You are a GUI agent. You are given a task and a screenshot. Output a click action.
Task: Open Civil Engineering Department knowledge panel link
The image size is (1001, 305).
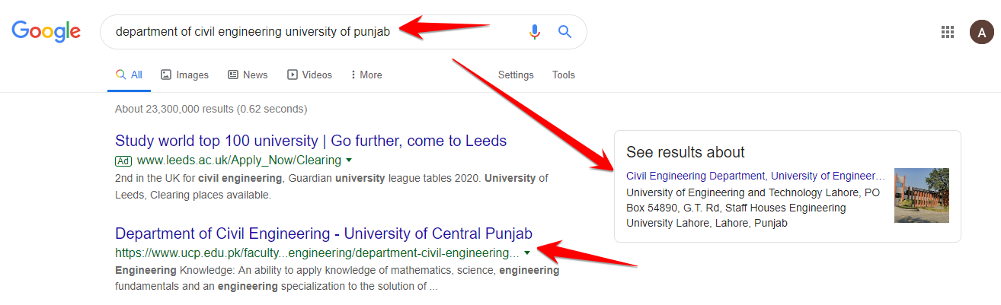pyautogui.click(x=754, y=176)
